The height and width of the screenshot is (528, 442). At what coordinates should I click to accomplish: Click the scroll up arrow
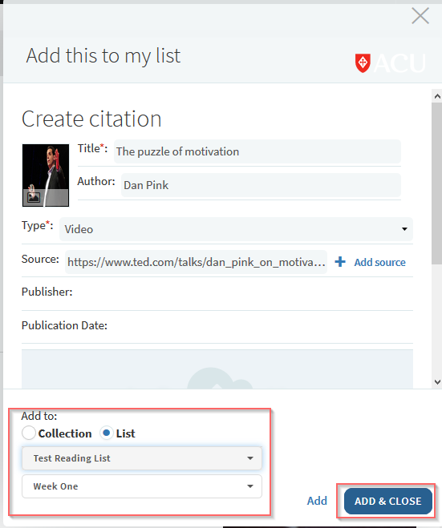pos(437,97)
